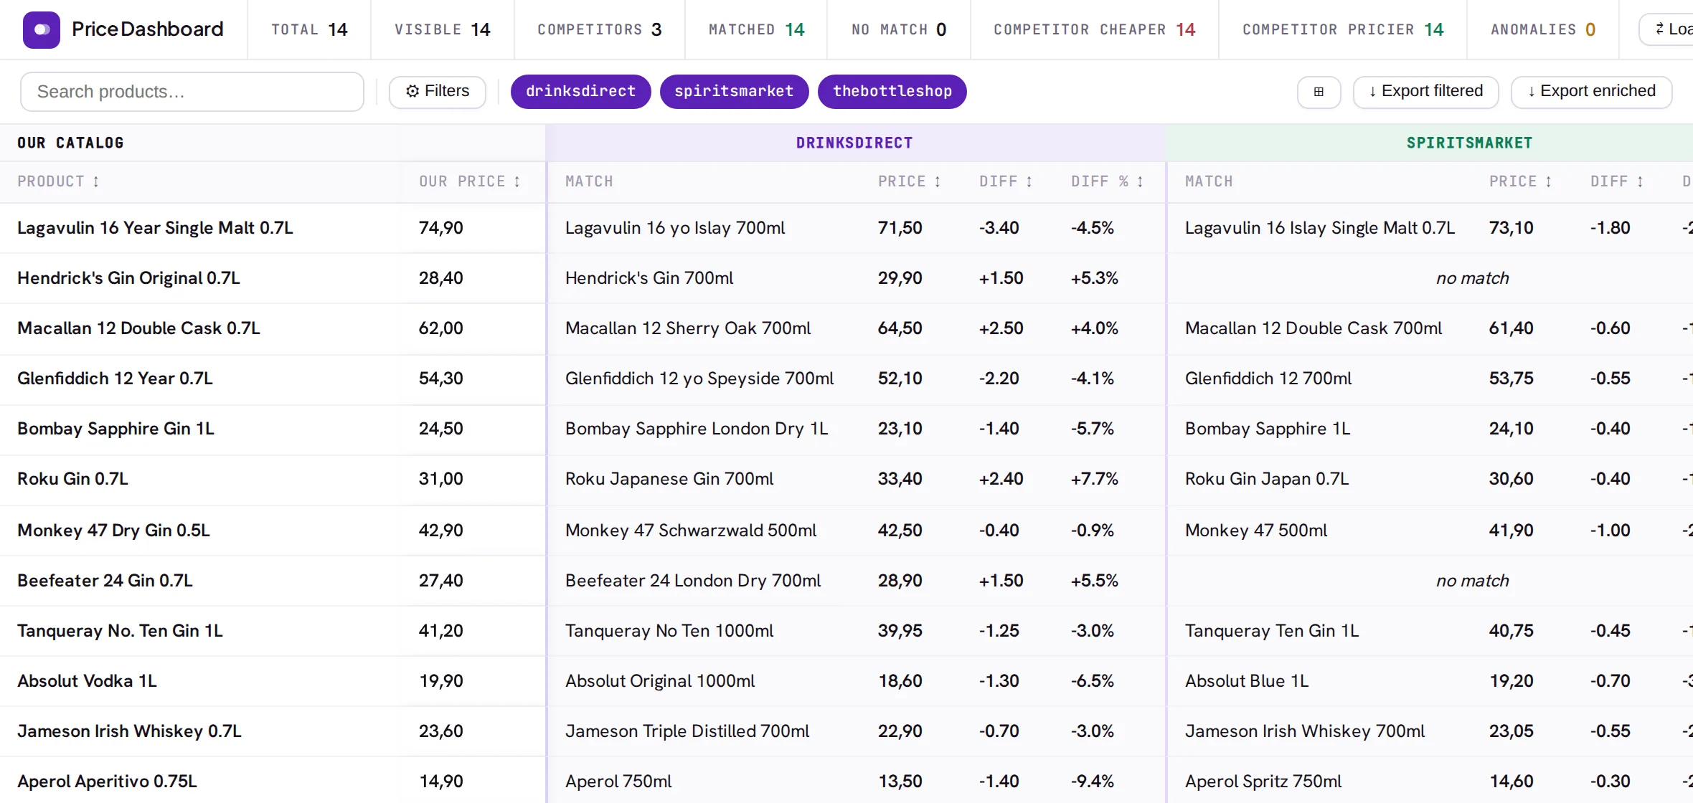Sort Spiritsmarket Diff column arrow

click(x=1641, y=182)
